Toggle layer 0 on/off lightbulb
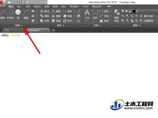 tap(123, 11)
